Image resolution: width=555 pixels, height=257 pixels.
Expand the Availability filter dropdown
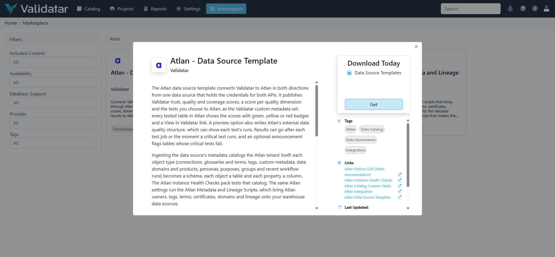(53, 82)
